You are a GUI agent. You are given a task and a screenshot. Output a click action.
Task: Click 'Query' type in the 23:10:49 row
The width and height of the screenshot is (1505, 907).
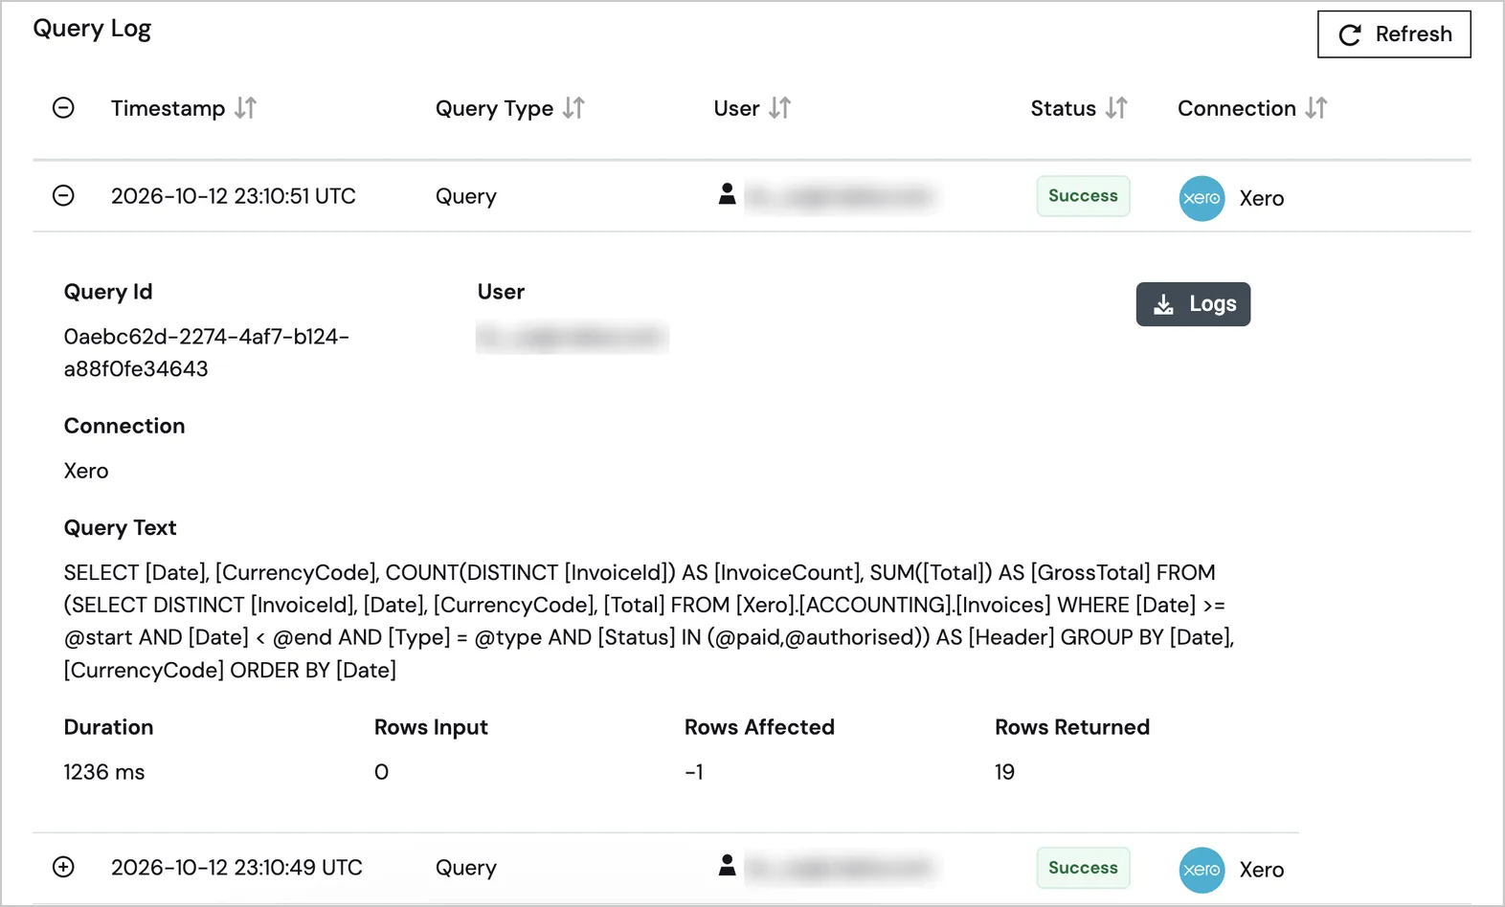466,869
